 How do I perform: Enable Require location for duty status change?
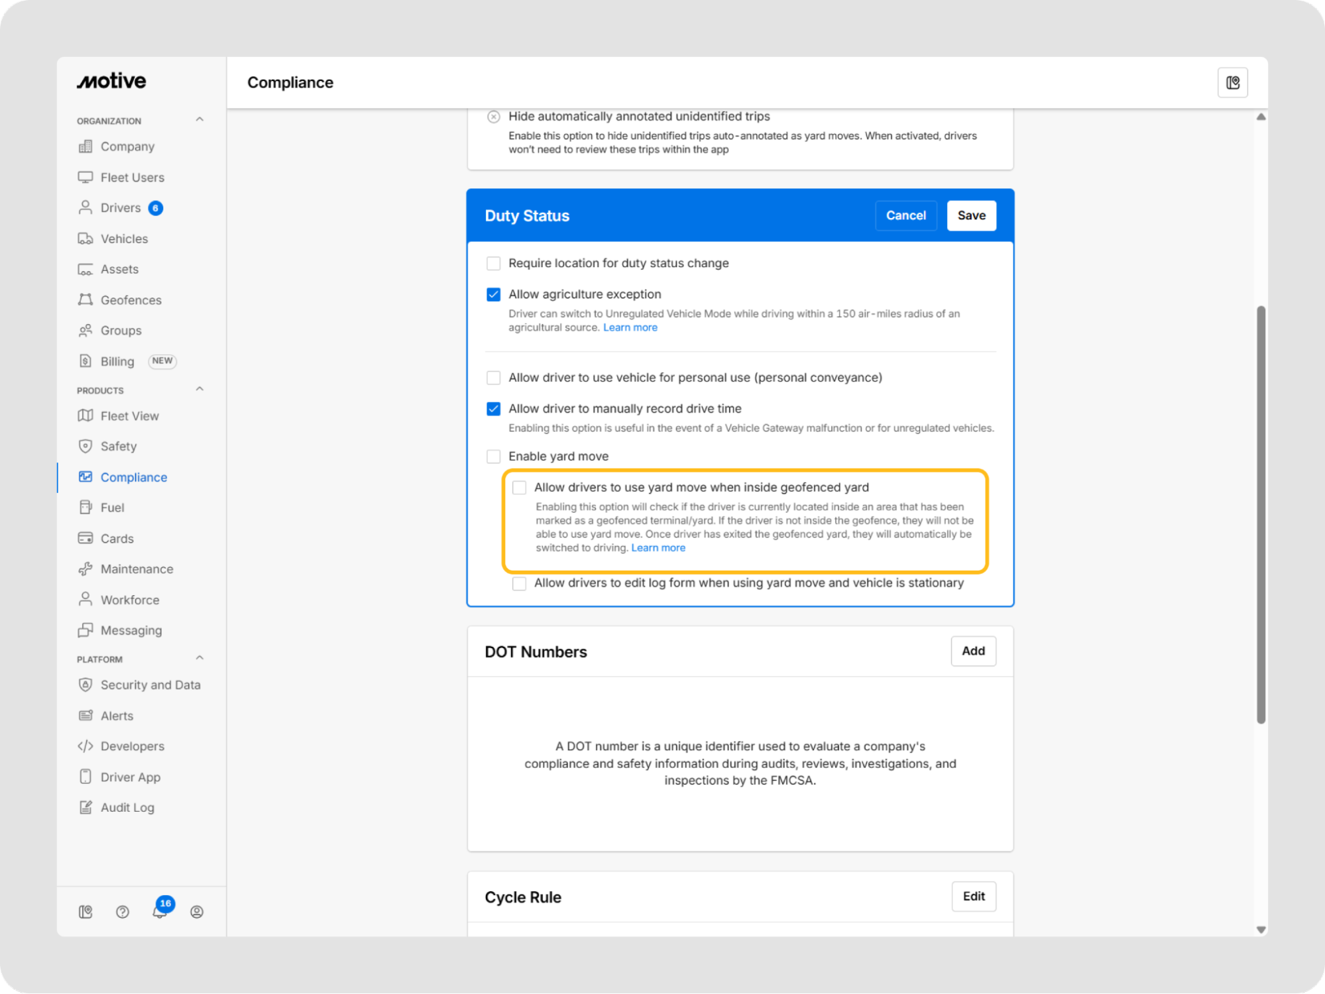[493, 264]
